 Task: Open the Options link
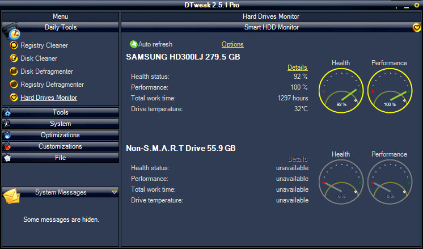point(232,44)
